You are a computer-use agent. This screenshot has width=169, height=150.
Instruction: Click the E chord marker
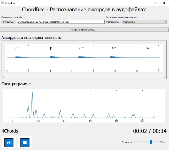click(51, 48)
